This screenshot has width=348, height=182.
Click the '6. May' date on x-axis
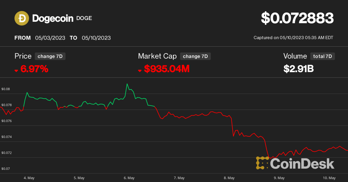click(129, 178)
